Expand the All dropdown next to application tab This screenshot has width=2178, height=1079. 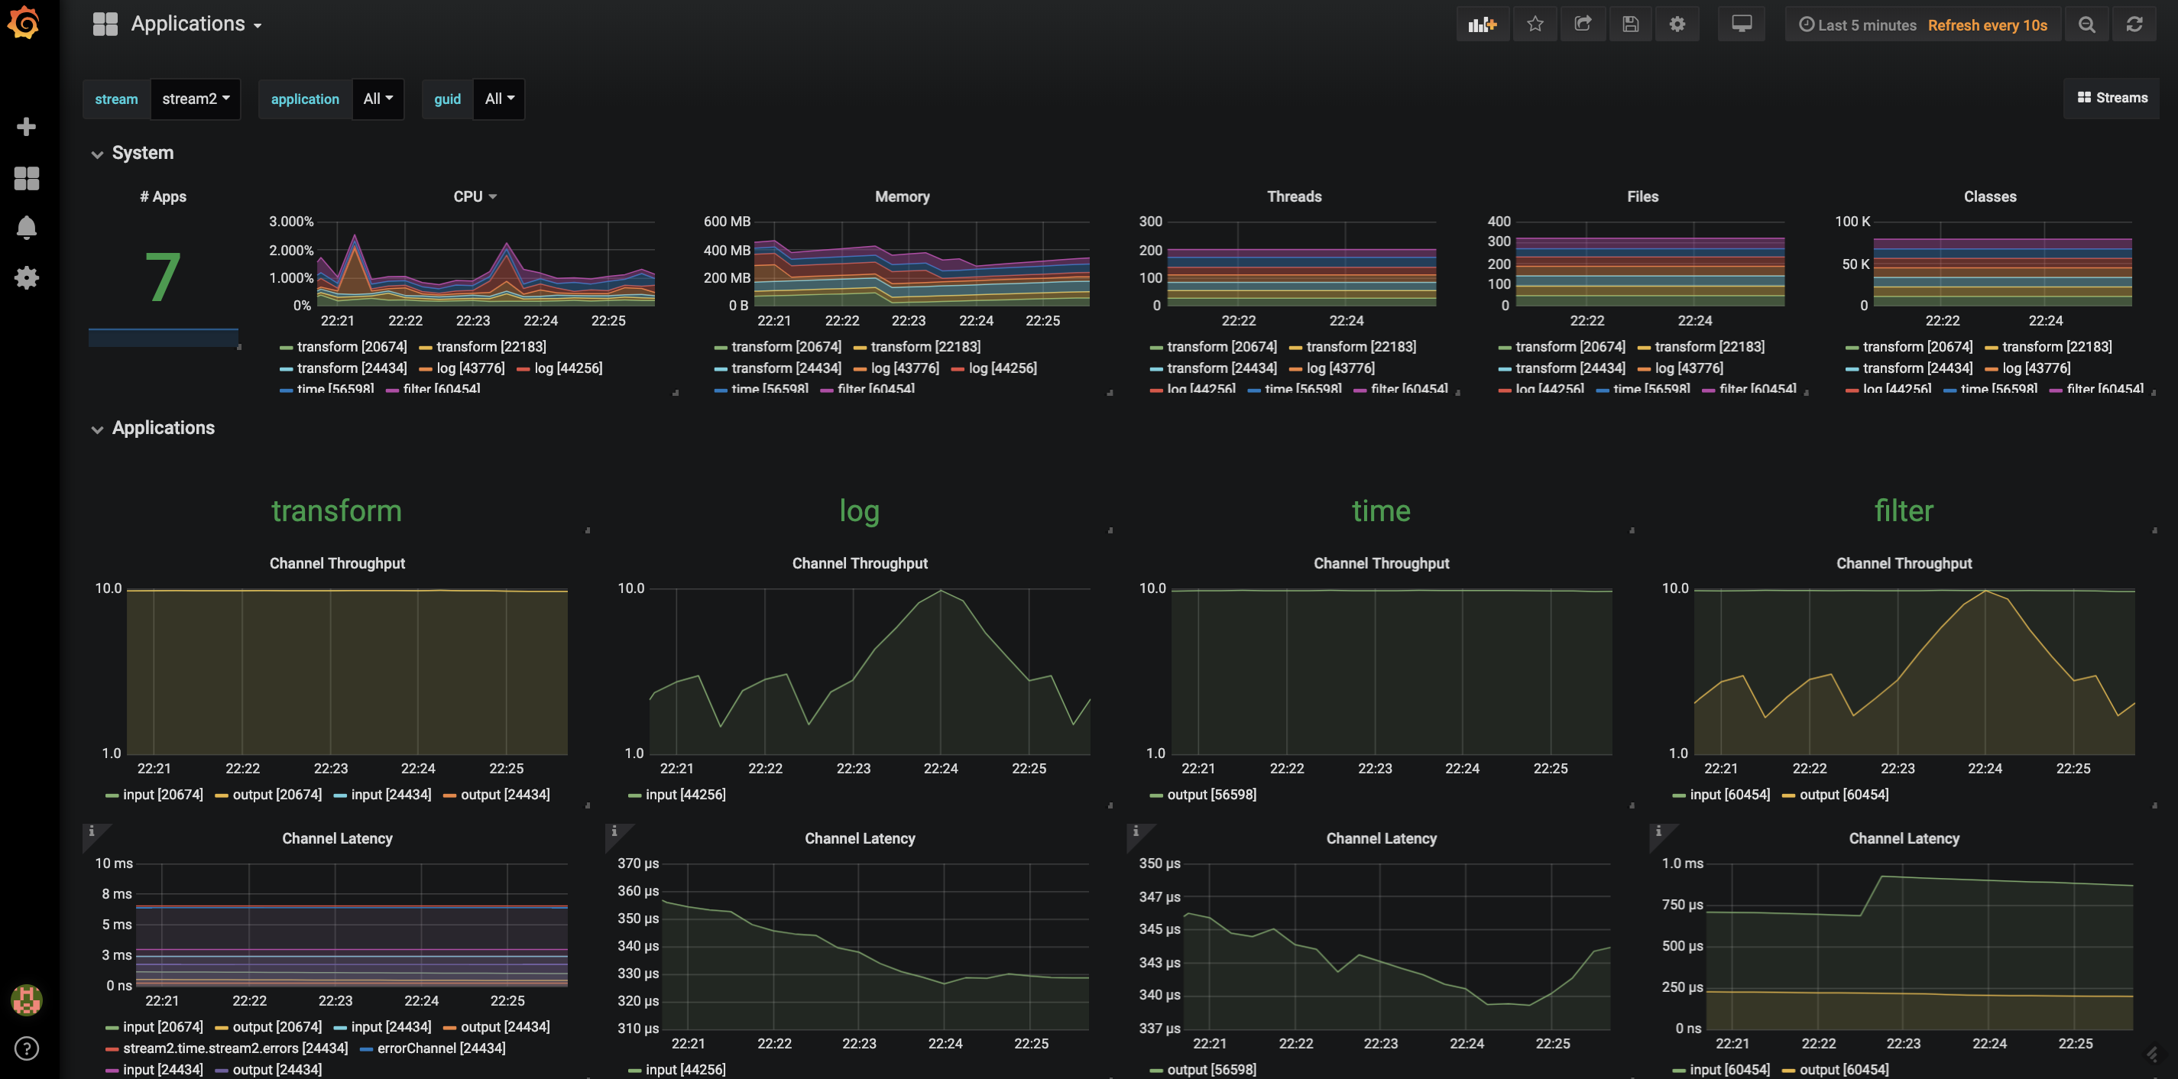378,99
